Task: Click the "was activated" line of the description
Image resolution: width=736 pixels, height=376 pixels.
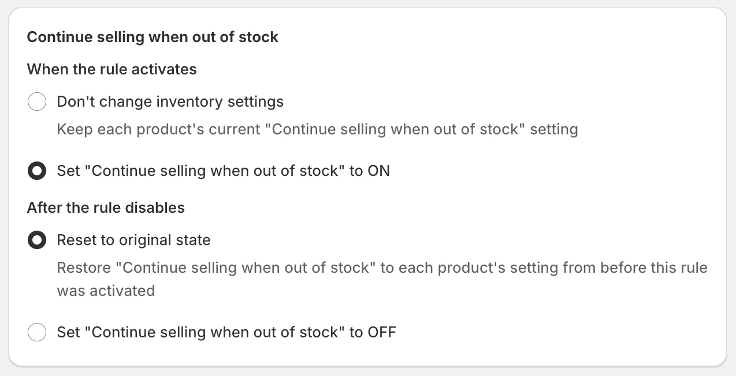Action: [x=106, y=291]
